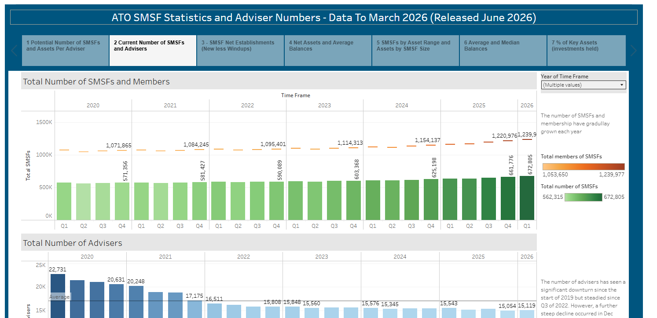This screenshot has height=318, width=657.
Task: Select the 2021 Q4 adviser bar labeled 17,175
Action: click(x=195, y=309)
